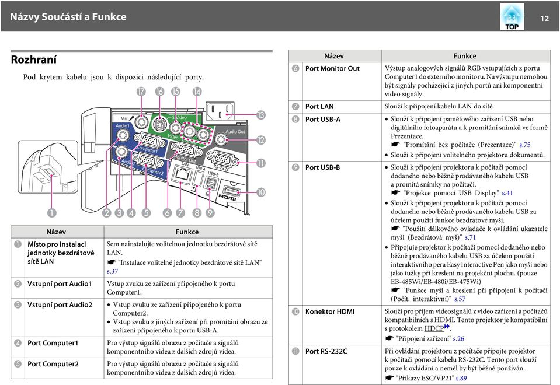
Task: Click the Audio Out jack in the diagram
Action: tap(221, 139)
